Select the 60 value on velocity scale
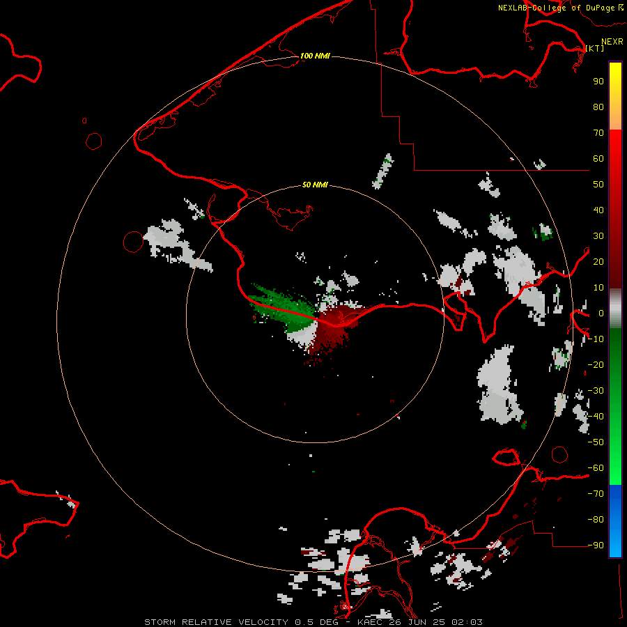This screenshot has height=627, width=627. click(x=598, y=159)
